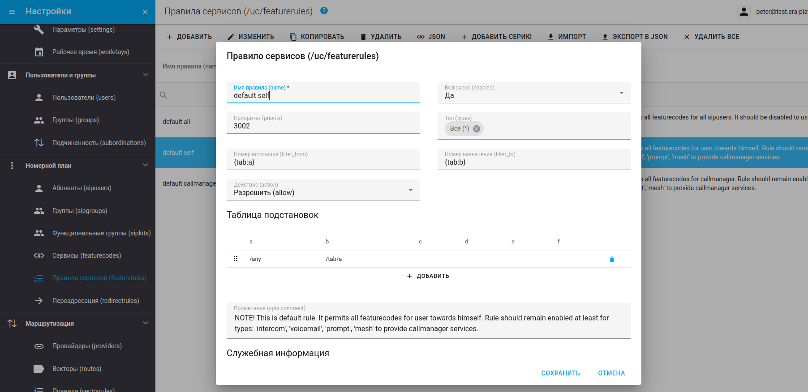
Task: Click the blue help question mark icon
Action: pos(324,11)
